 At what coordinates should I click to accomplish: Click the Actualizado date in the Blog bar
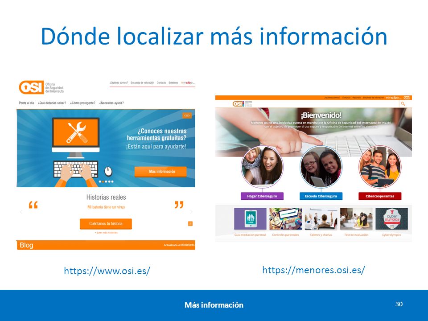click(179, 245)
